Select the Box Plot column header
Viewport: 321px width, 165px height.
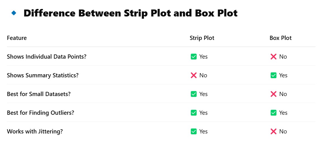coord(280,38)
